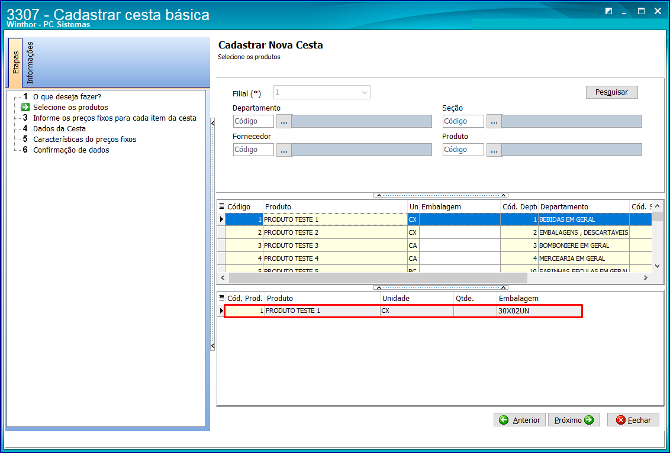Click the Cód. Prod. column header
The height and width of the screenshot is (453, 670).
(245, 299)
